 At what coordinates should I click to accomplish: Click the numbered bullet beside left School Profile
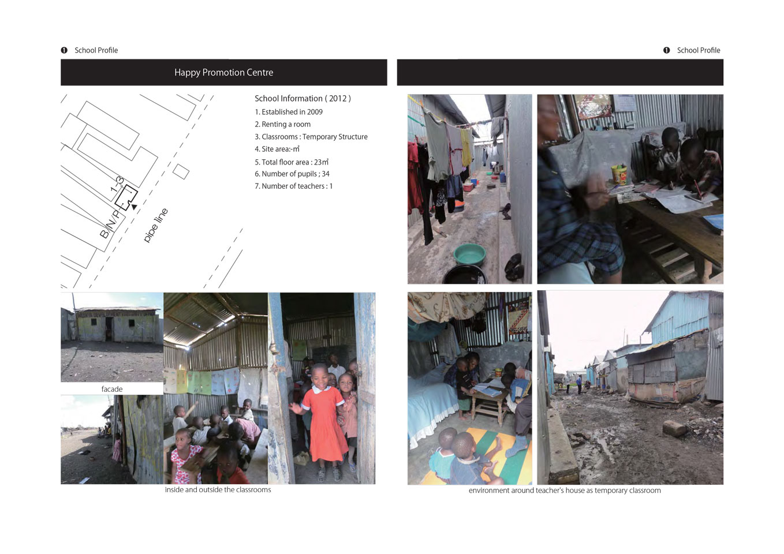[64, 50]
